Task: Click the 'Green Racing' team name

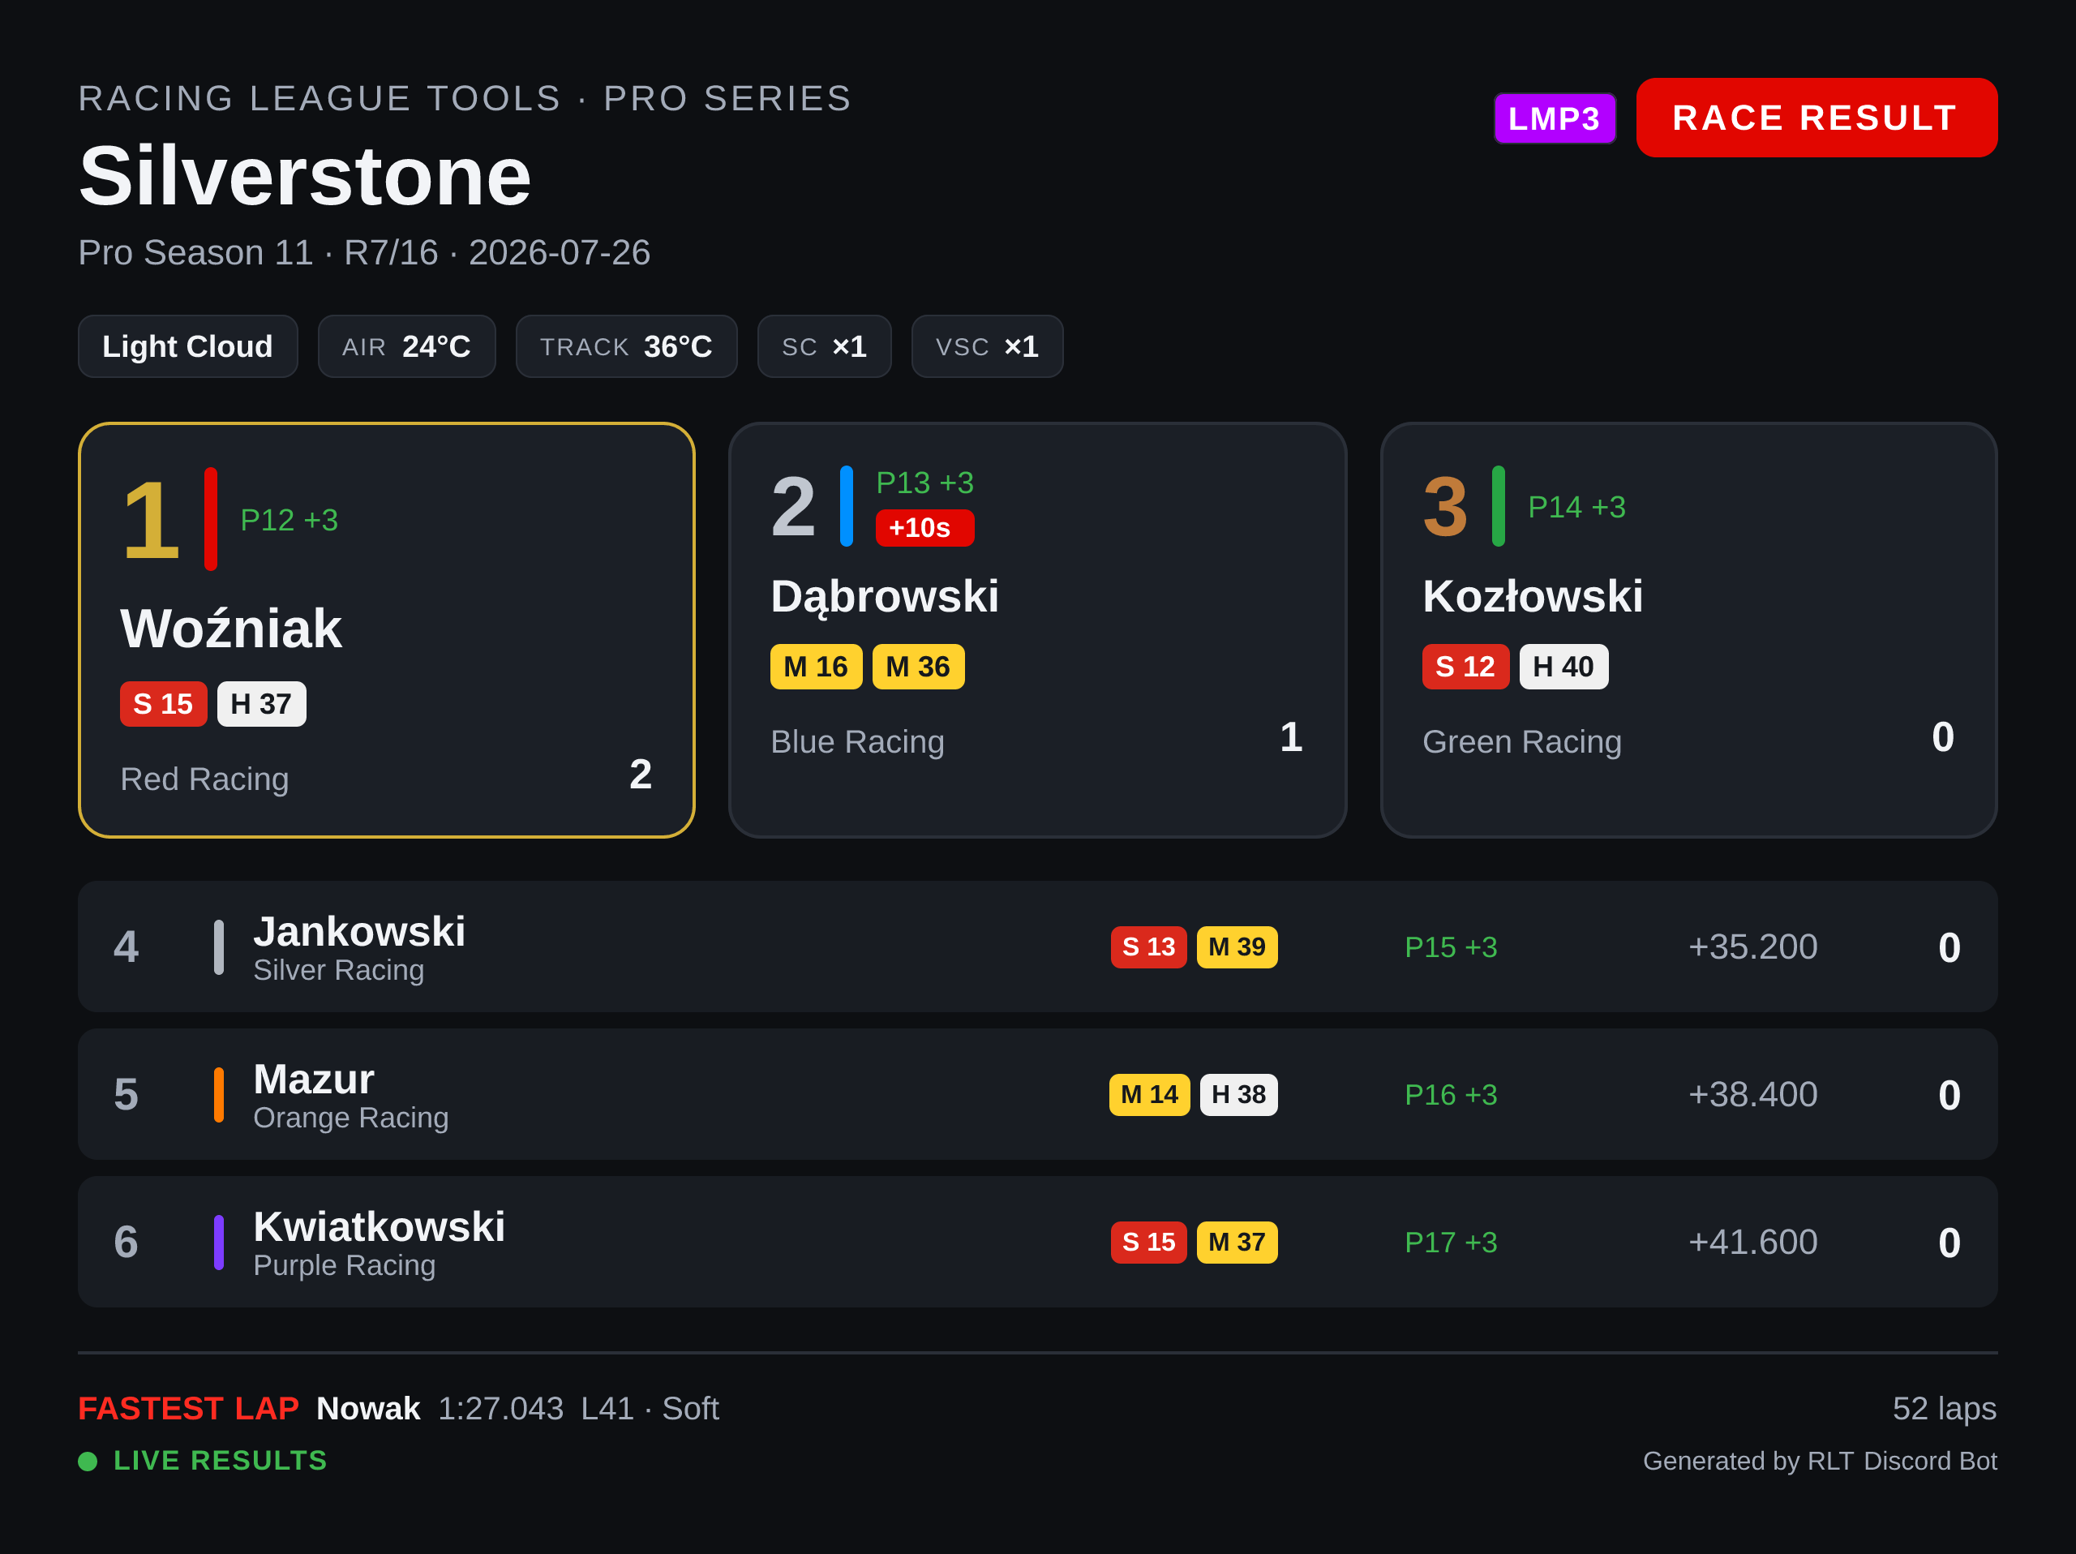Action: [1521, 741]
